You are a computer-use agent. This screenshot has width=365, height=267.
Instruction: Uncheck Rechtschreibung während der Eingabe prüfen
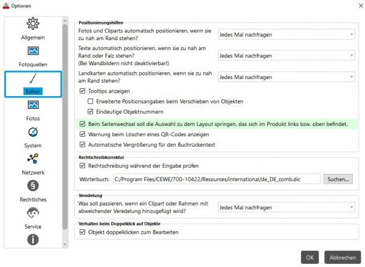pos(82,166)
